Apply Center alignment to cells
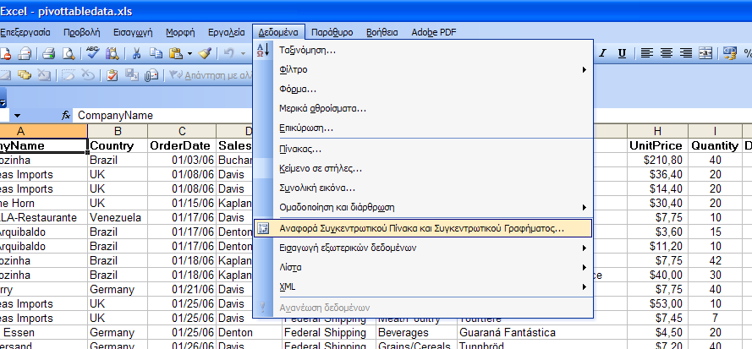The width and height of the screenshot is (752, 349). tap(667, 53)
